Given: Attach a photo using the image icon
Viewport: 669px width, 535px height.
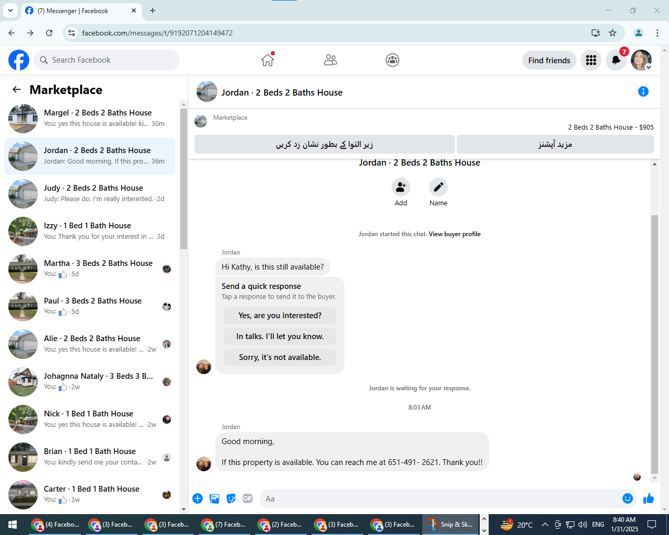Looking at the screenshot, I should pyautogui.click(x=214, y=498).
